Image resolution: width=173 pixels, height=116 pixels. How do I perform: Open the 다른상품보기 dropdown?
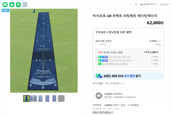pos(165,4)
